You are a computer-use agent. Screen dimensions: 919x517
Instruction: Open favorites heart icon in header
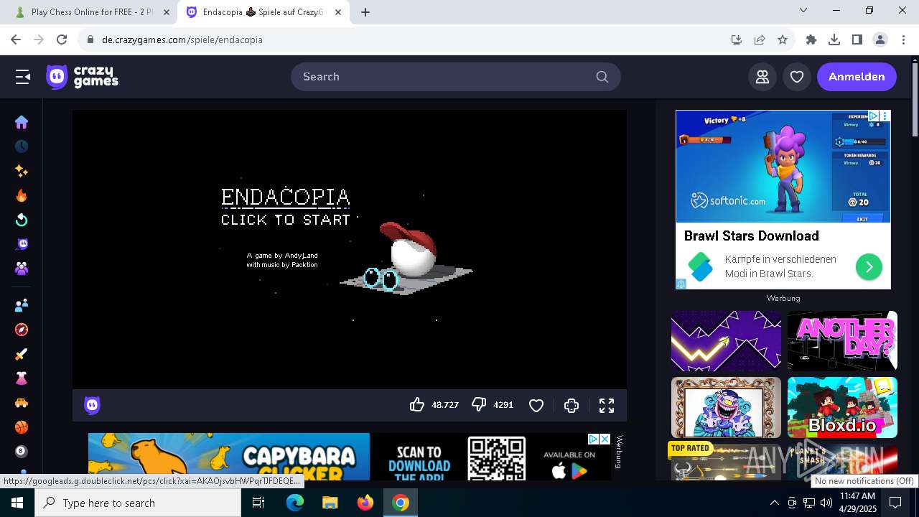[797, 77]
